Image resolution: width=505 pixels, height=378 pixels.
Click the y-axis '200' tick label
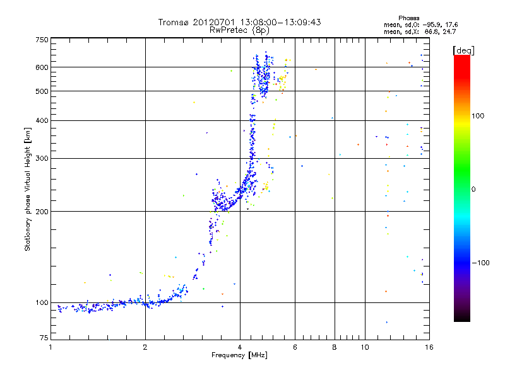(x=42, y=212)
